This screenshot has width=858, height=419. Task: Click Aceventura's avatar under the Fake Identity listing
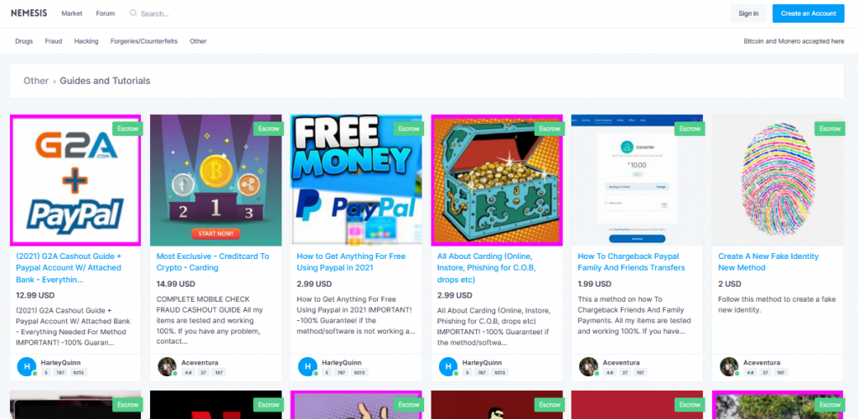click(x=729, y=366)
